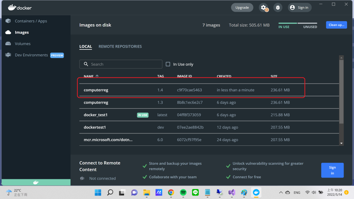Click the user avatar icon
Screen dimensions: 354x199
292,8
